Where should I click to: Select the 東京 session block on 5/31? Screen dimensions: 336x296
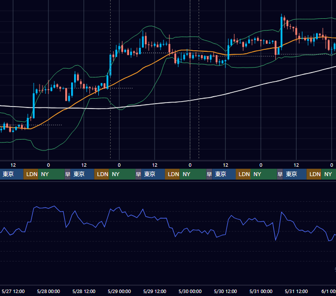click(295, 174)
